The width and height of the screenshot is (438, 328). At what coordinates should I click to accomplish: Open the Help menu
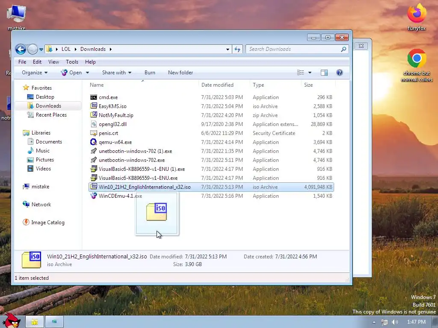coord(90,62)
